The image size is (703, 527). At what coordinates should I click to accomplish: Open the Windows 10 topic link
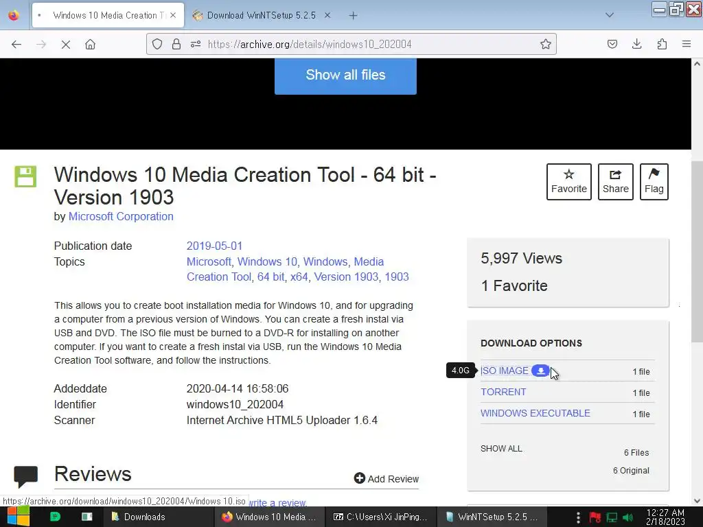[267, 261]
